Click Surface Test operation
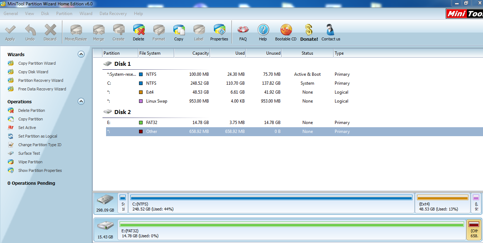 [x=29, y=153]
